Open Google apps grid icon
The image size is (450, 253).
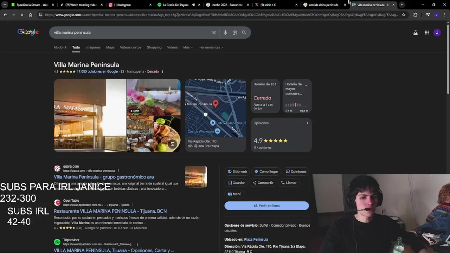(427, 33)
